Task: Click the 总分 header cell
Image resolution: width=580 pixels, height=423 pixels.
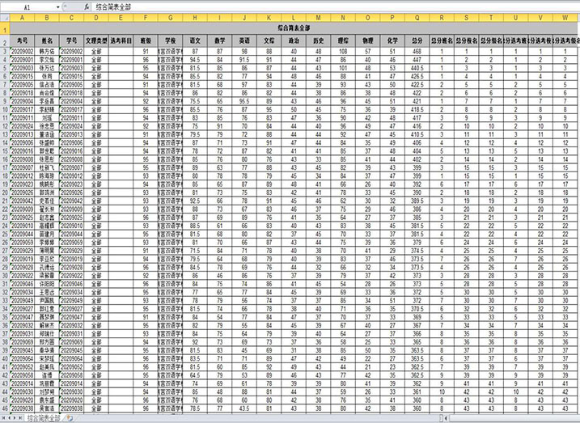Action: click(417, 39)
